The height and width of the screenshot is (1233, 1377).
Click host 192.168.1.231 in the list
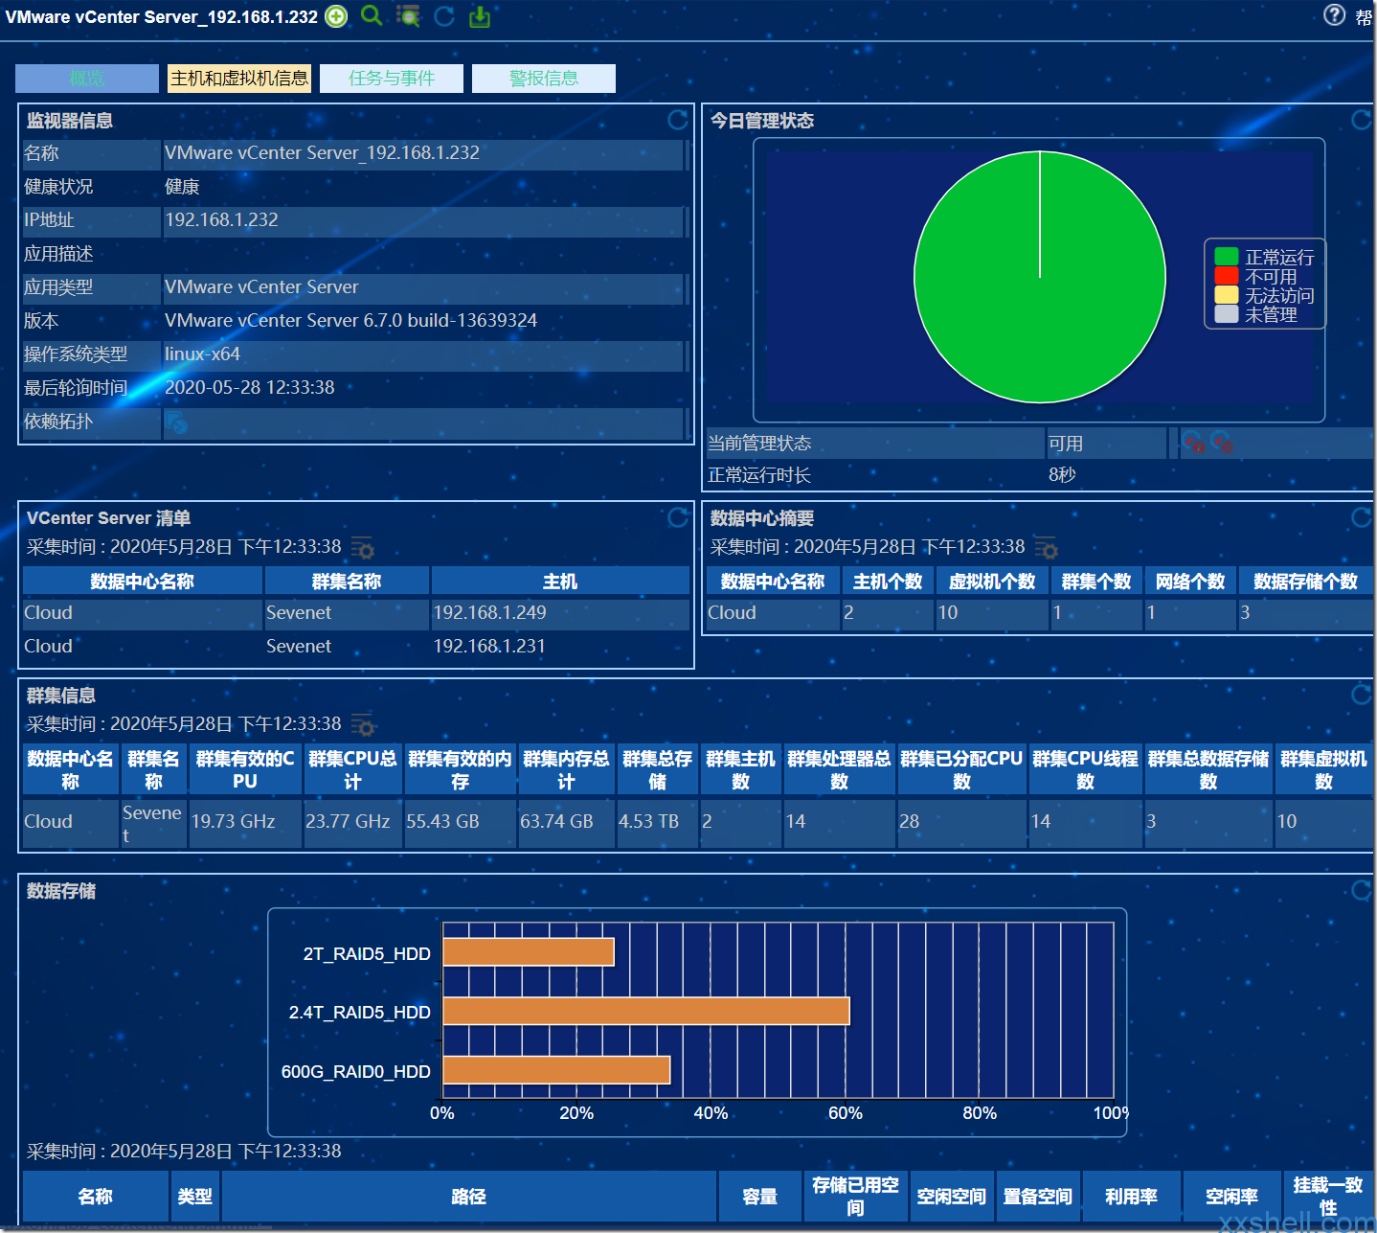[489, 647]
